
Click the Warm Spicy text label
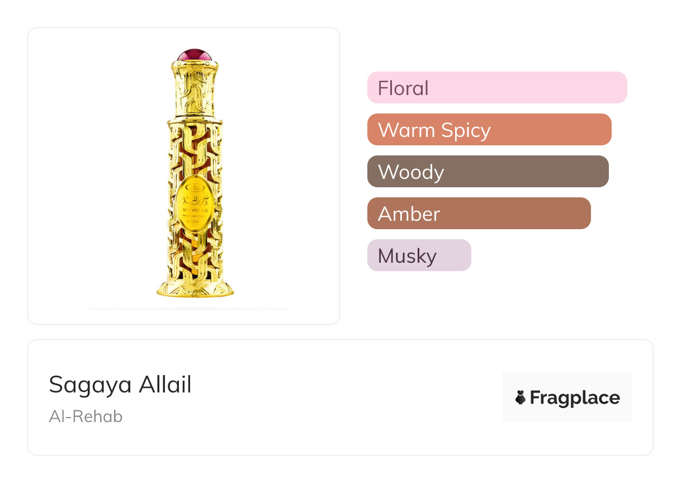click(x=434, y=130)
